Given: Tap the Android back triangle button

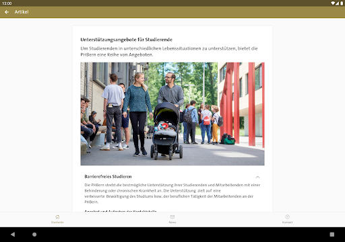Looking at the screenshot, I should coord(13,235).
